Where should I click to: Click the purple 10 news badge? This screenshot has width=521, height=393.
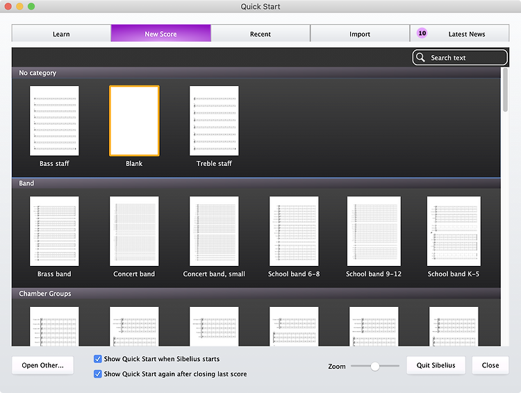[422, 33]
